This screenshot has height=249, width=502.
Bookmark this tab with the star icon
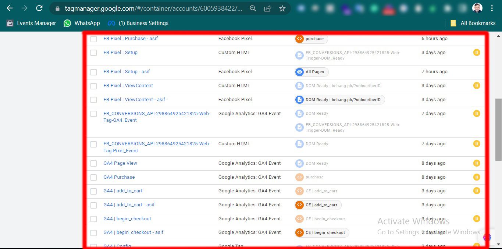282,8
